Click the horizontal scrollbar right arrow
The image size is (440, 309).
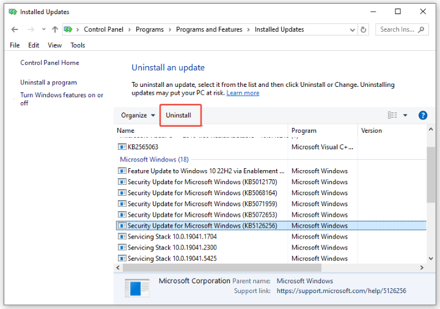coord(422,268)
